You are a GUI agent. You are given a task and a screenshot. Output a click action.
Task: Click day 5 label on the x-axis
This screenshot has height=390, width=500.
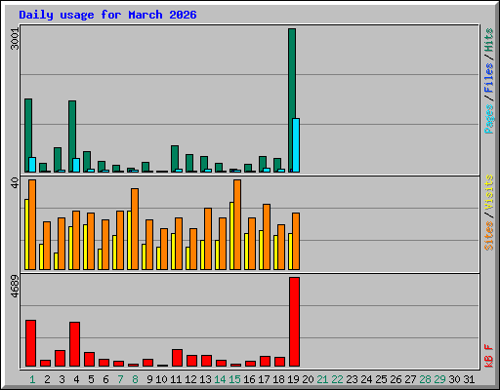[91, 379]
